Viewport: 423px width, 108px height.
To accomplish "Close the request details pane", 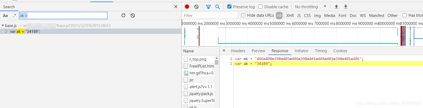I will tap(224, 51).
